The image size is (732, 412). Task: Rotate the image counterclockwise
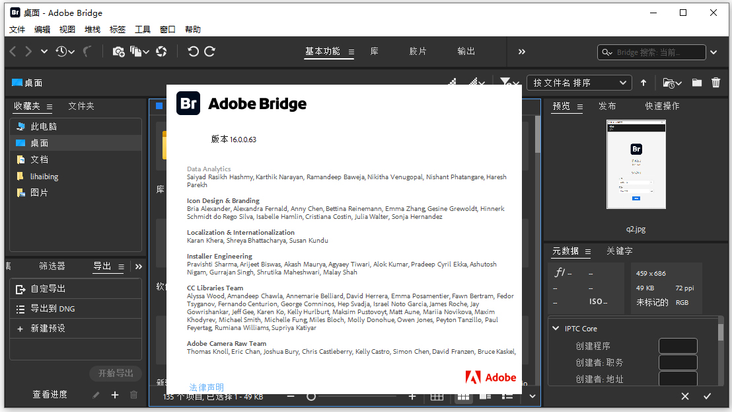[x=193, y=51]
